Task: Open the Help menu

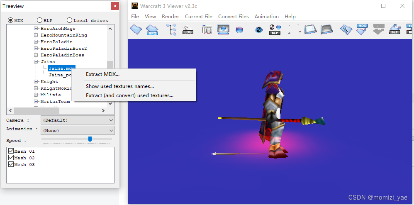Action: tap(290, 16)
